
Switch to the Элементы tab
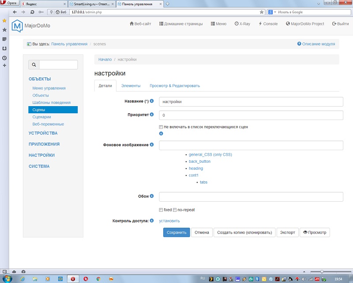pos(131,86)
